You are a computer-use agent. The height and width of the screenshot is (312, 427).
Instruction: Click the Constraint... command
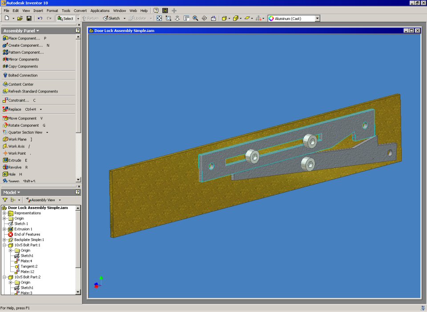pos(18,100)
